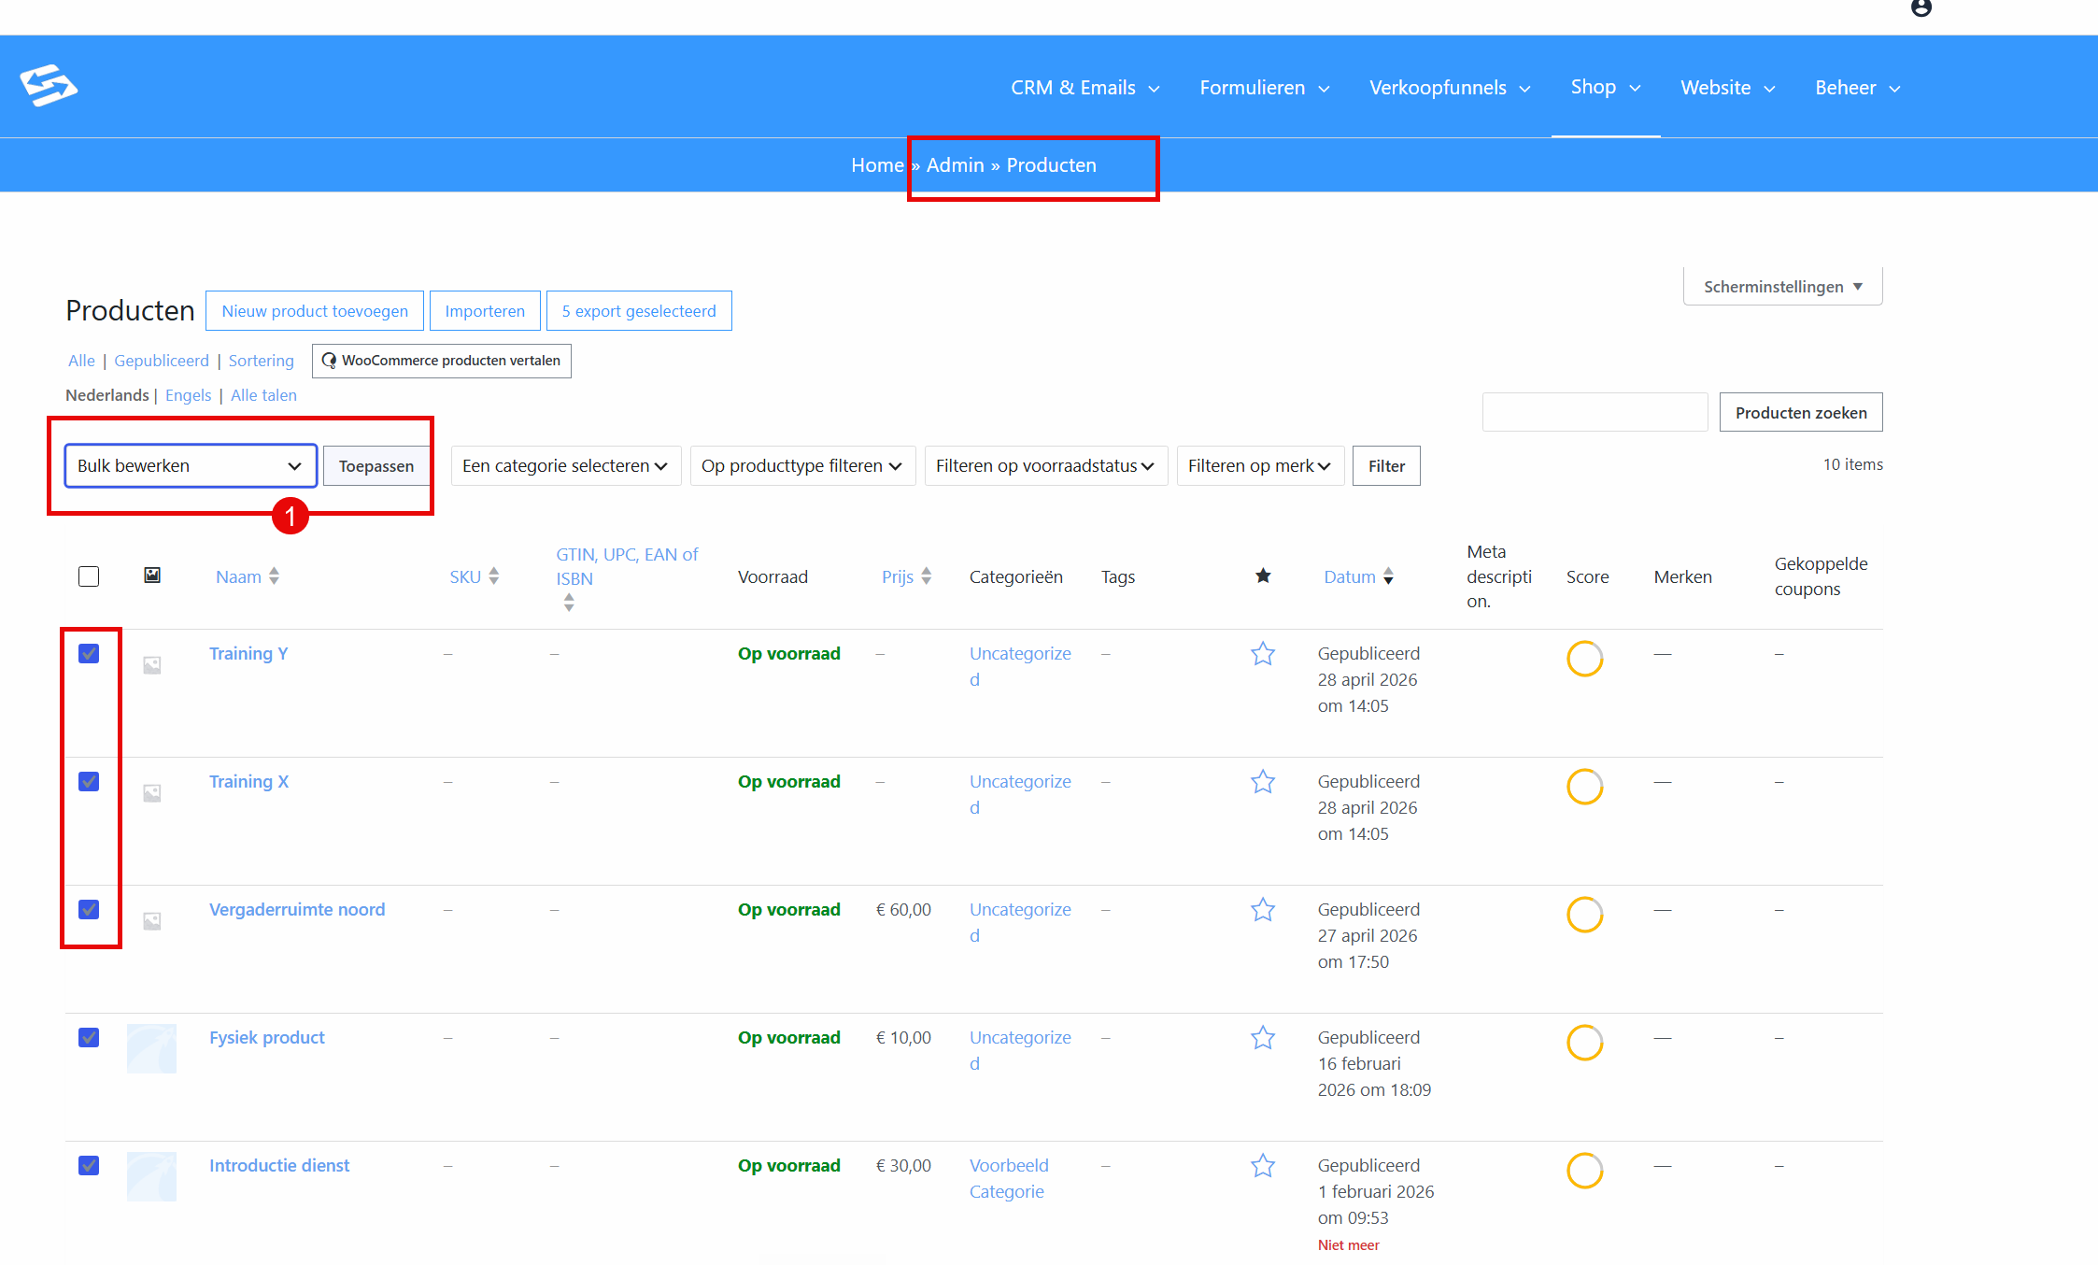The height and width of the screenshot is (1265, 2098).
Task: Click the featured star column header
Action: [1263, 576]
